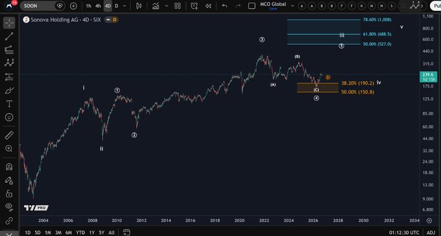Select the 5D date range
Screen dimensions: 441x236
38,232
